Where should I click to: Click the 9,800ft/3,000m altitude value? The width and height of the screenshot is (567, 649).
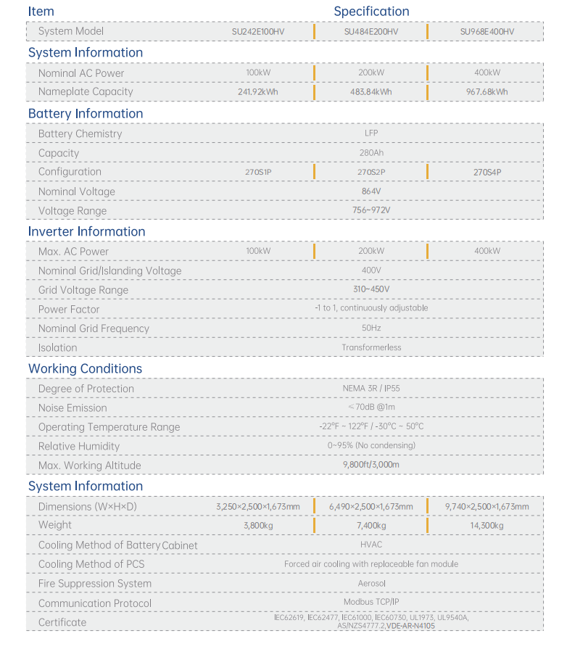click(371, 465)
